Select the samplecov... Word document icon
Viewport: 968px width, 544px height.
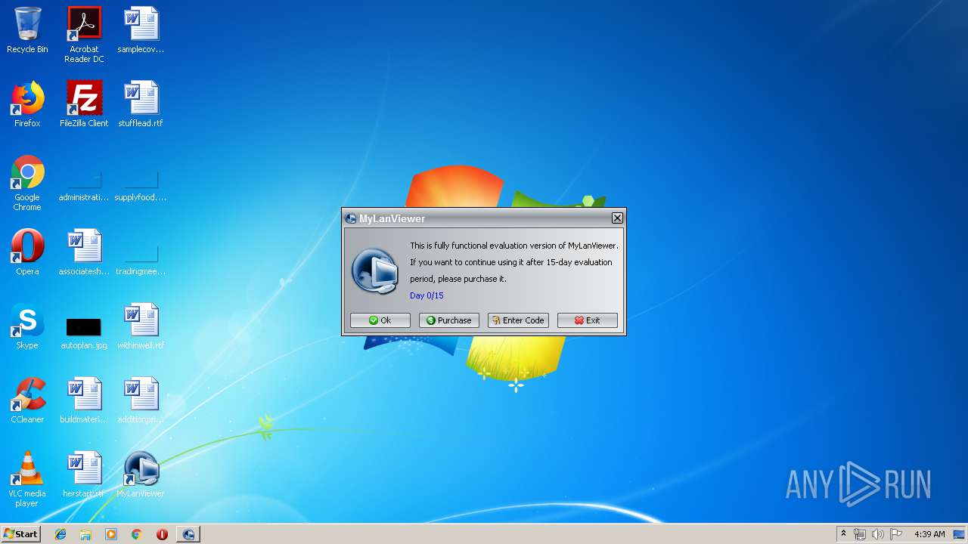pyautogui.click(x=141, y=30)
